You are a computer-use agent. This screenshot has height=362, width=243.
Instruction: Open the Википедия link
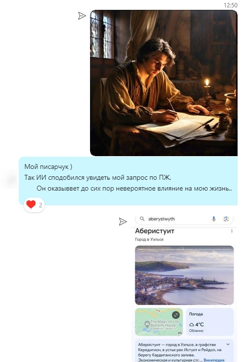214,360
